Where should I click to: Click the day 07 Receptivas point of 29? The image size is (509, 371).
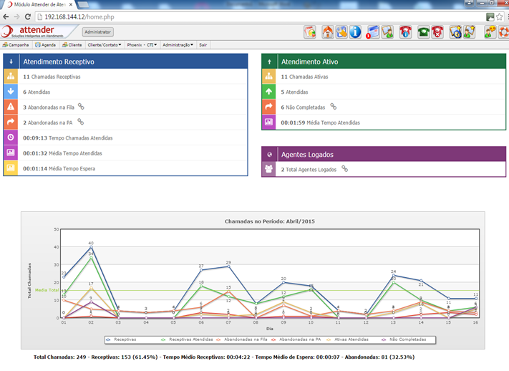(228, 266)
